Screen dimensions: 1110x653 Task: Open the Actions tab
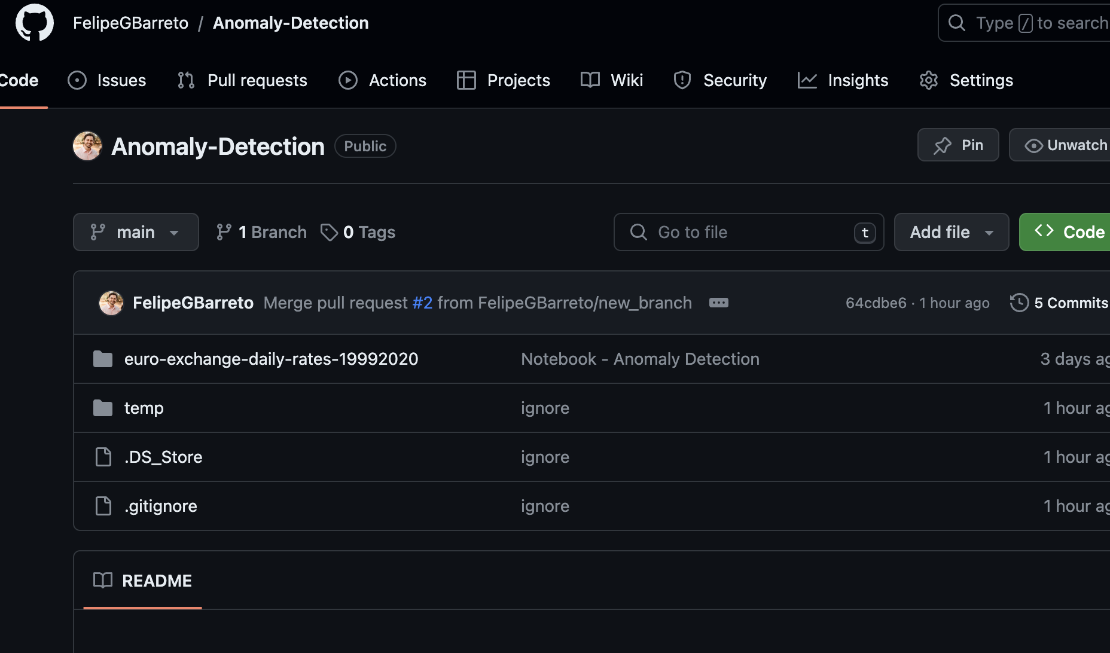(382, 80)
